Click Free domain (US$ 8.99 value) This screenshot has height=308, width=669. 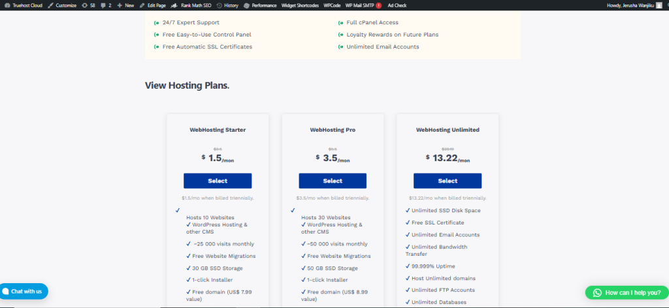tap(335, 296)
